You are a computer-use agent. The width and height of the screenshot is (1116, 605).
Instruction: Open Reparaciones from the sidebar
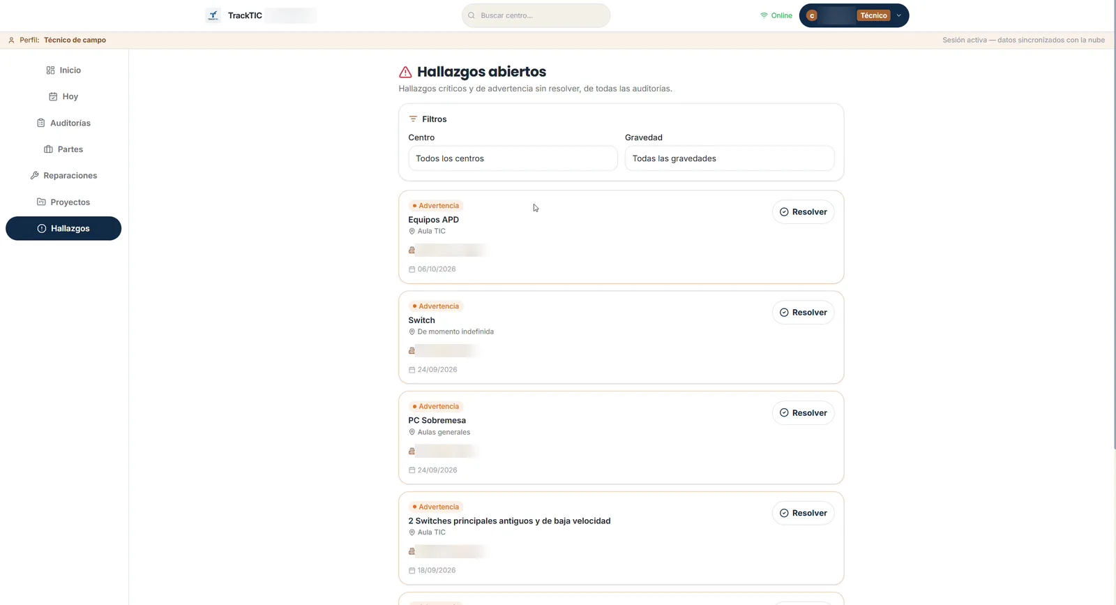point(63,176)
